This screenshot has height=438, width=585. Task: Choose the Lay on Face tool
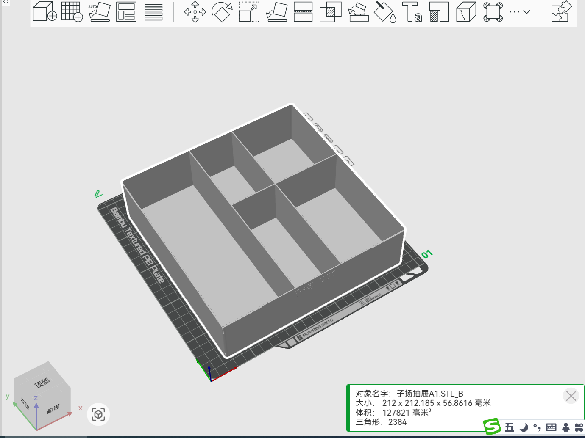pyautogui.click(x=276, y=12)
